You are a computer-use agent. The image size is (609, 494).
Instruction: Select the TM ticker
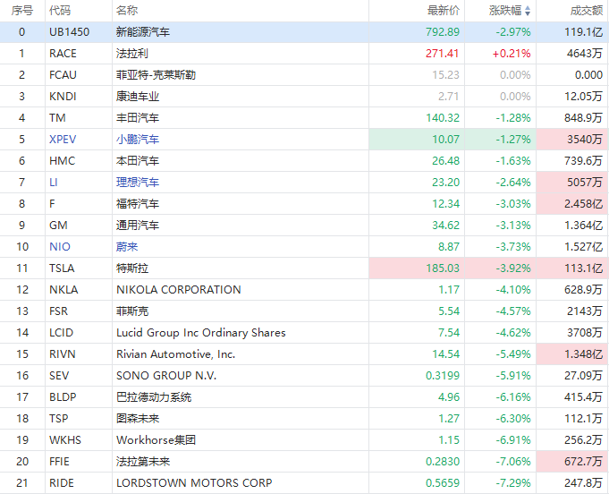click(x=57, y=118)
